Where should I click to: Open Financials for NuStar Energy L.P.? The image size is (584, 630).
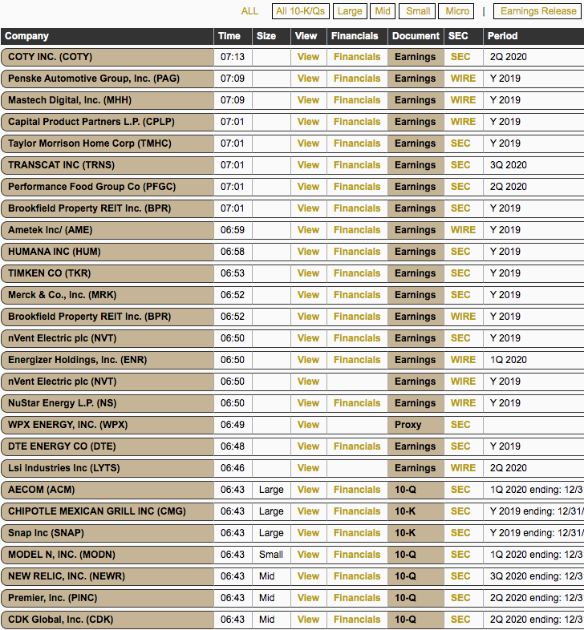click(x=357, y=403)
